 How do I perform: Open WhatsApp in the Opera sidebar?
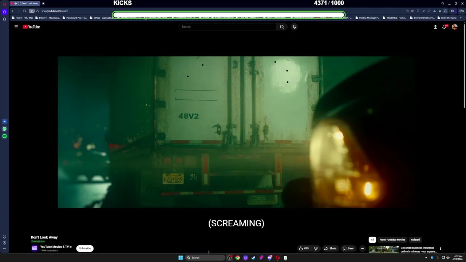click(4, 129)
